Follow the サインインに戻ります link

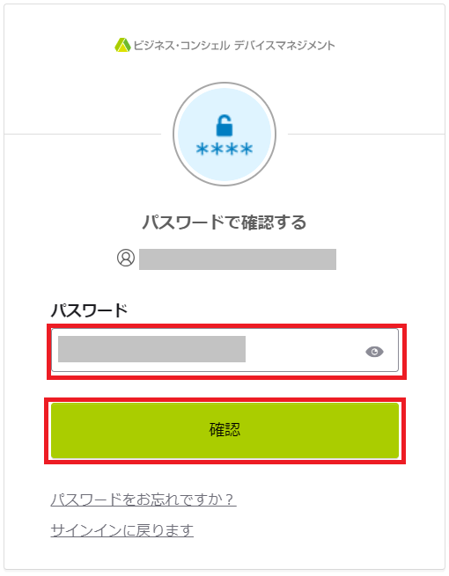(122, 530)
